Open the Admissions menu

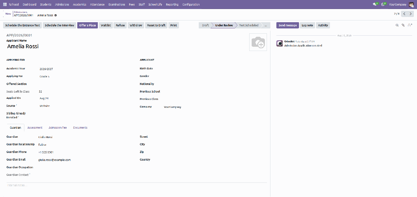[62, 5]
